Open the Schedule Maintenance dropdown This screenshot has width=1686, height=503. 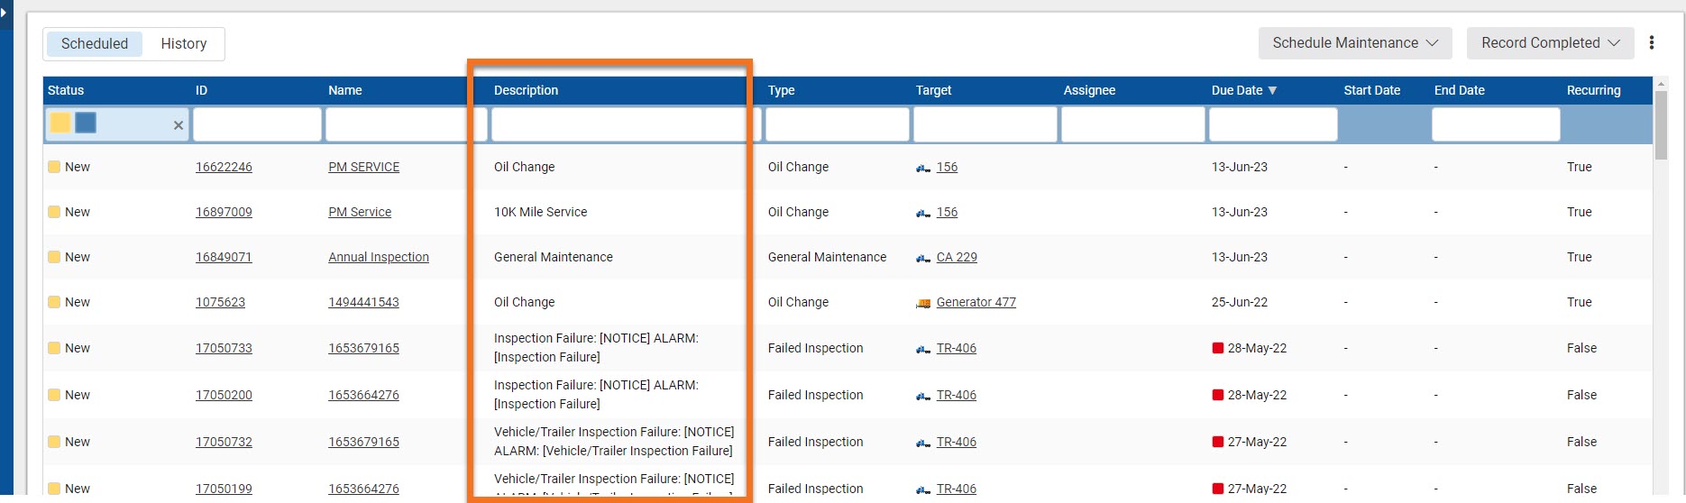1355,42
